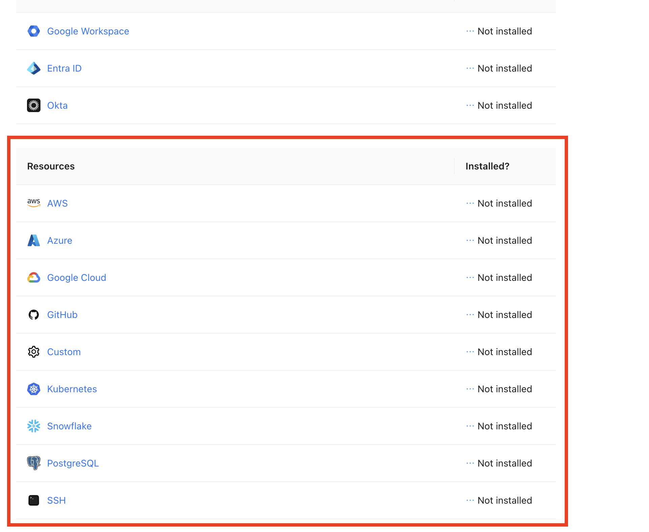Screen dimensions: 649x532
Task: Open the Azure resource link
Action: pyautogui.click(x=60, y=240)
